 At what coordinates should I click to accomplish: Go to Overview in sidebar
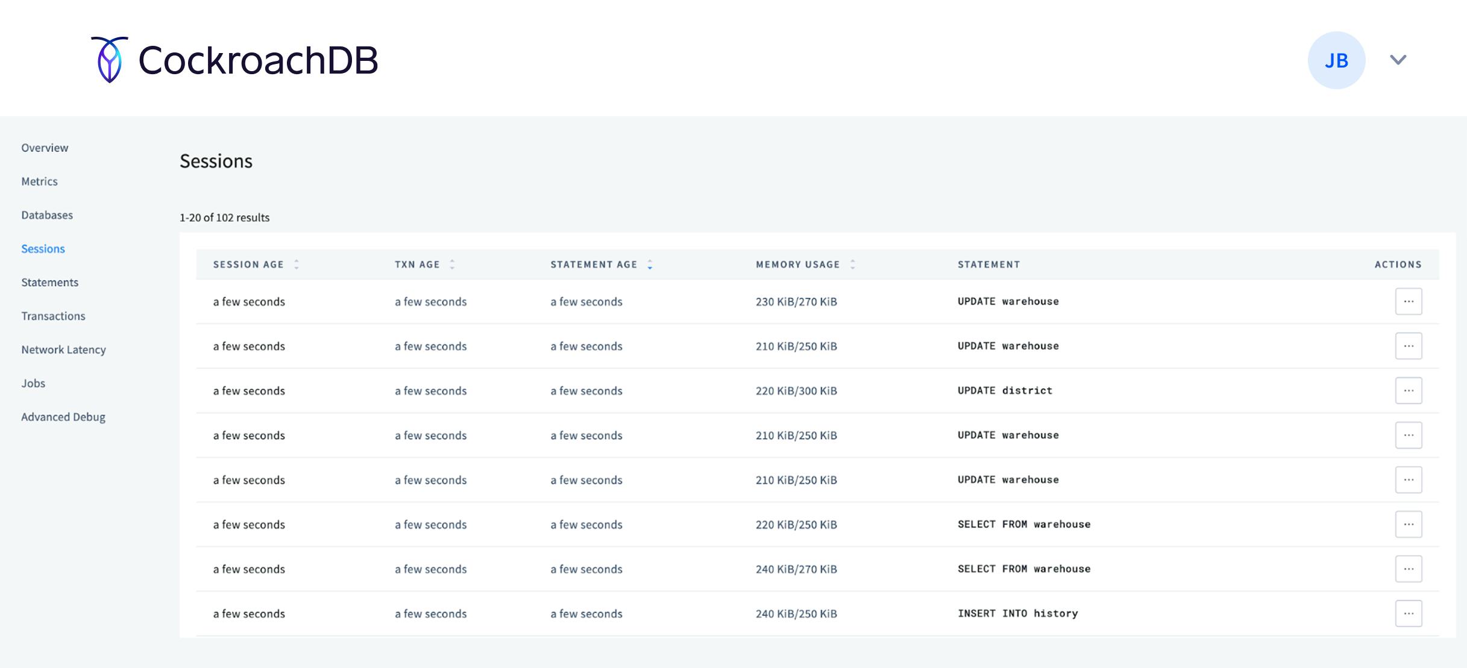tap(45, 148)
